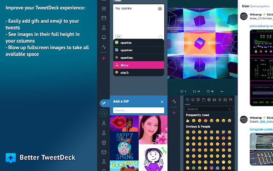
Task: Click Activity pulse icon beside emoji picker
Action: (174, 101)
